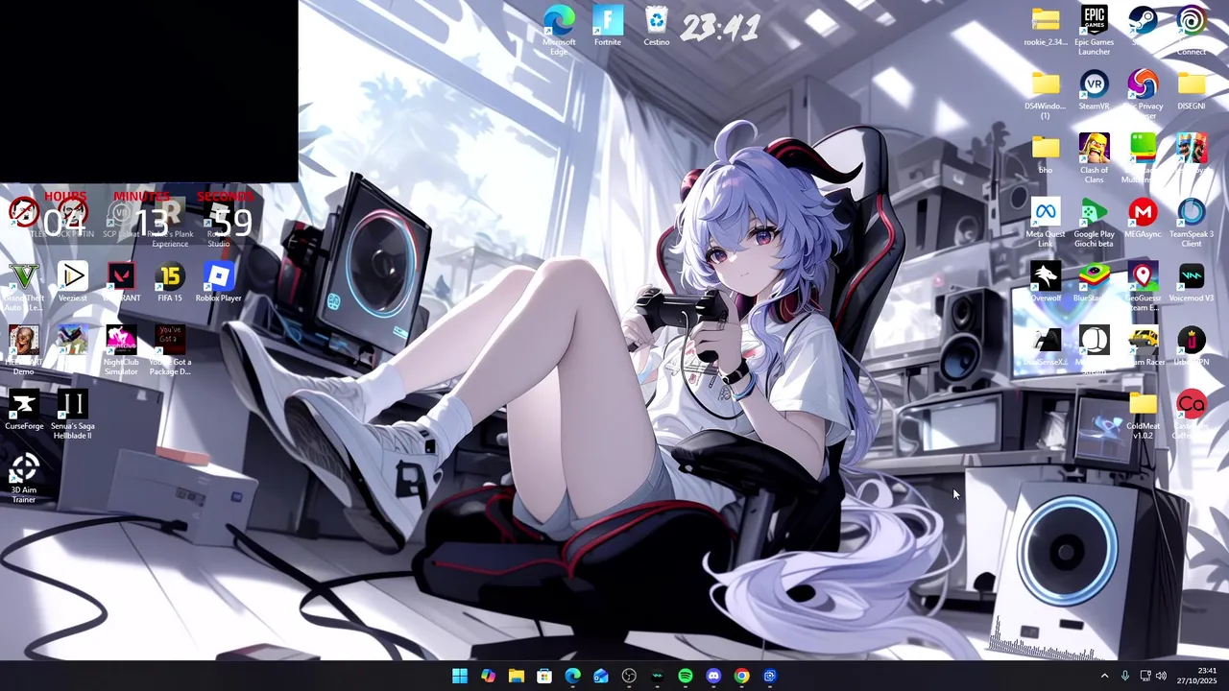The height and width of the screenshot is (691, 1229).
Task: Switch to OBS Studio in taskbar
Action: (629, 676)
